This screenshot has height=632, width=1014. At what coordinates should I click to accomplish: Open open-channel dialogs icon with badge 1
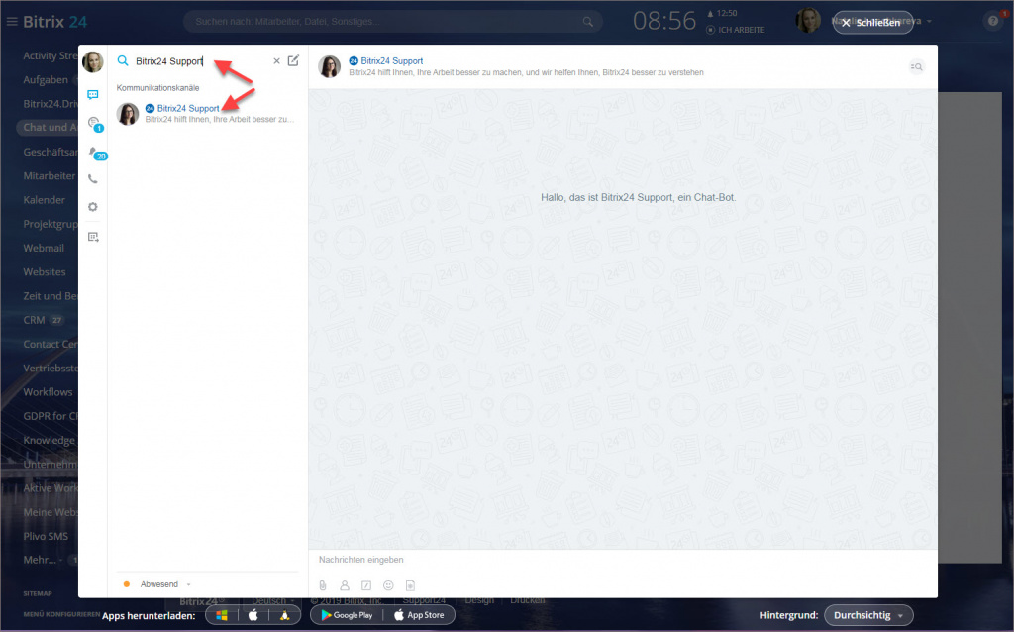pyautogui.click(x=94, y=124)
